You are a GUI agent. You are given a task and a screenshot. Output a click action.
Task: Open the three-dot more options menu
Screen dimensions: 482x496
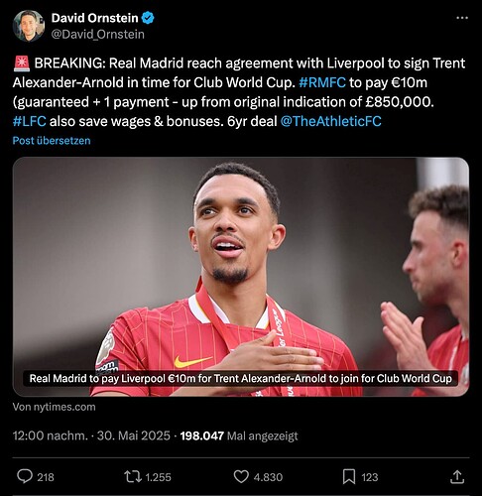coord(462,18)
